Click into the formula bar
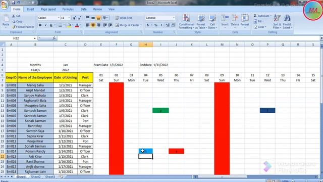The height and width of the screenshot is (182, 323). pyautogui.click(x=188, y=38)
